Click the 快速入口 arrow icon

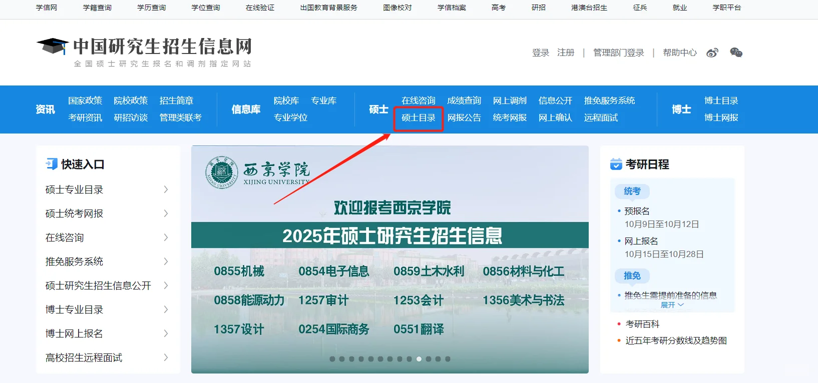(x=52, y=164)
